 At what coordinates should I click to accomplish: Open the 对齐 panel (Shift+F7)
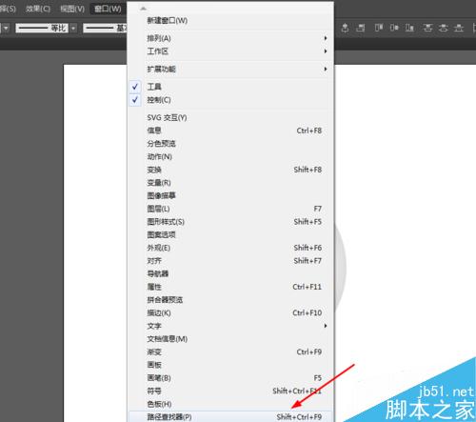tap(230, 261)
